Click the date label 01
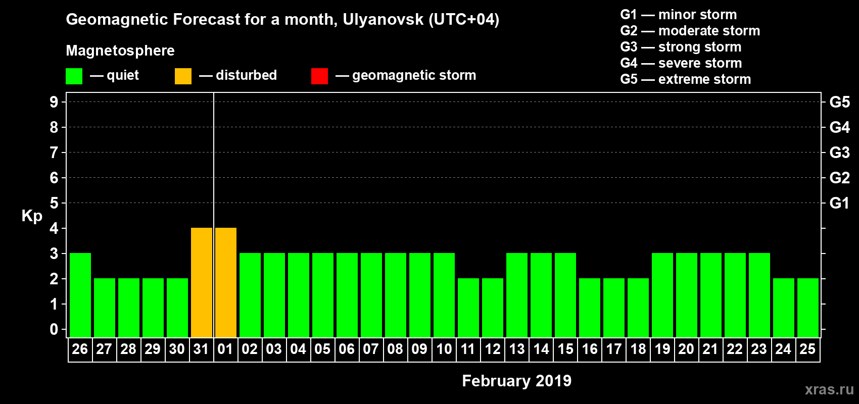The image size is (859, 404). [x=225, y=349]
